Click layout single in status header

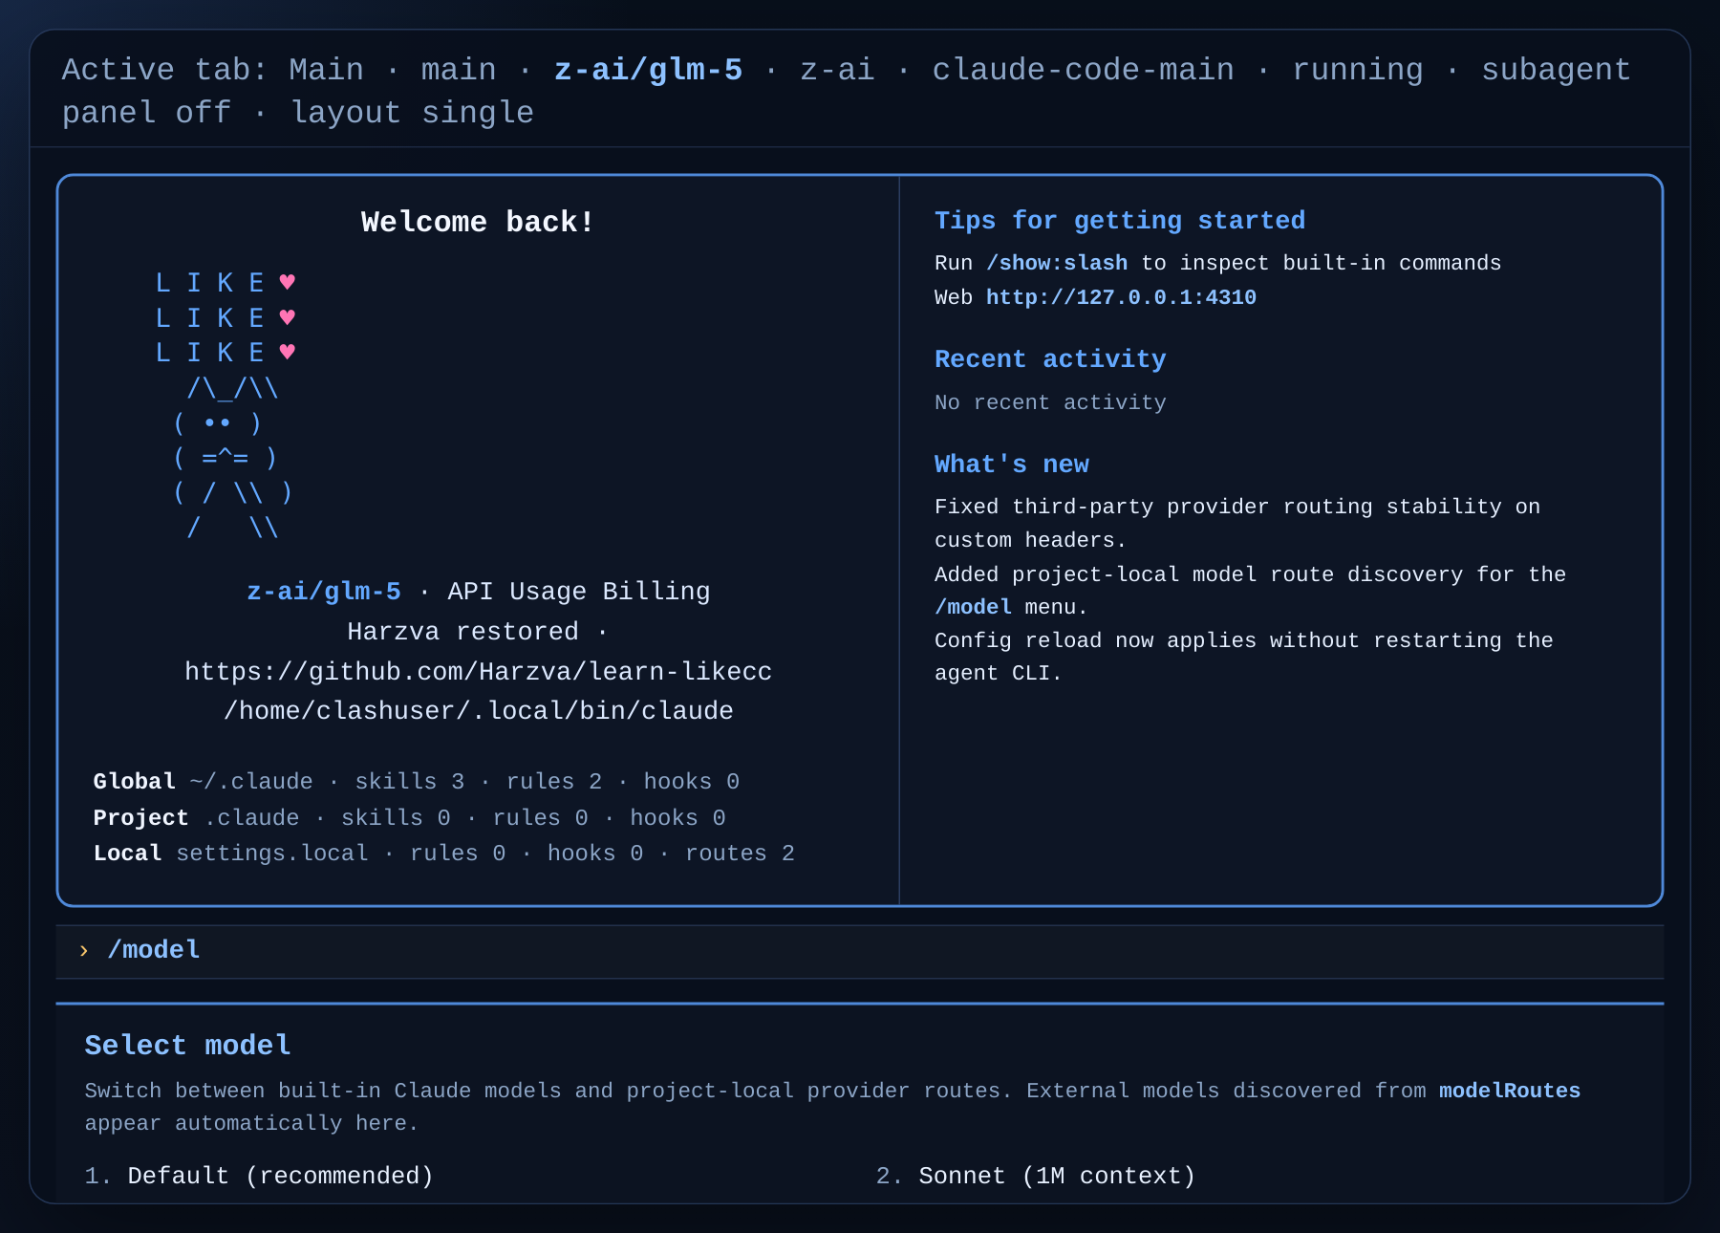[x=412, y=113]
